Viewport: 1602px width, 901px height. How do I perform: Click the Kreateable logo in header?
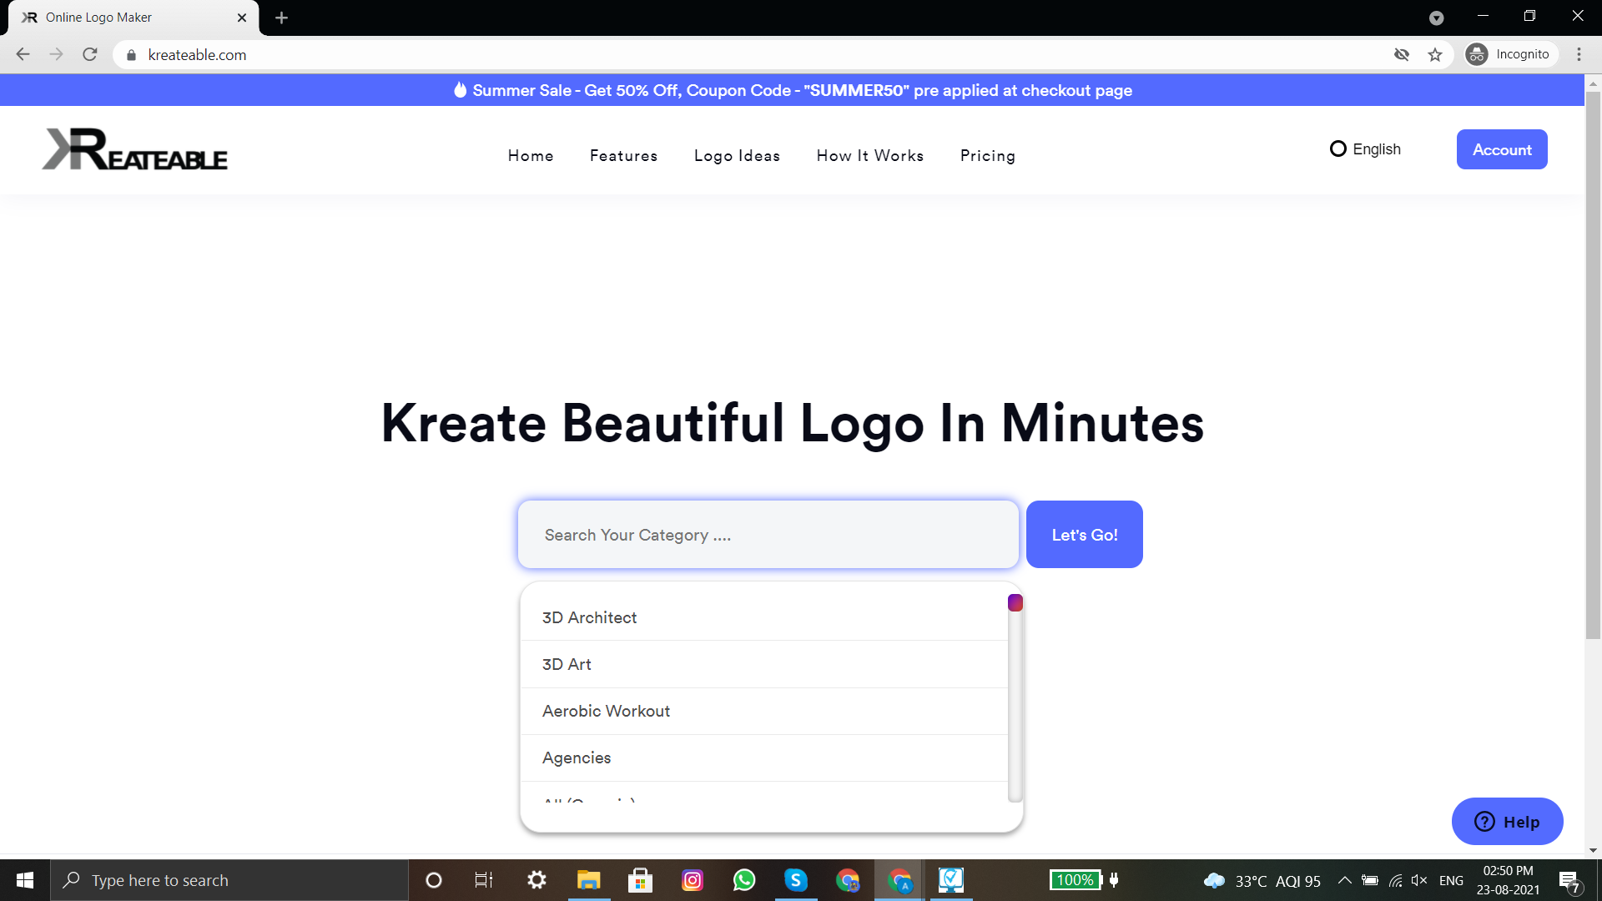[135, 150]
